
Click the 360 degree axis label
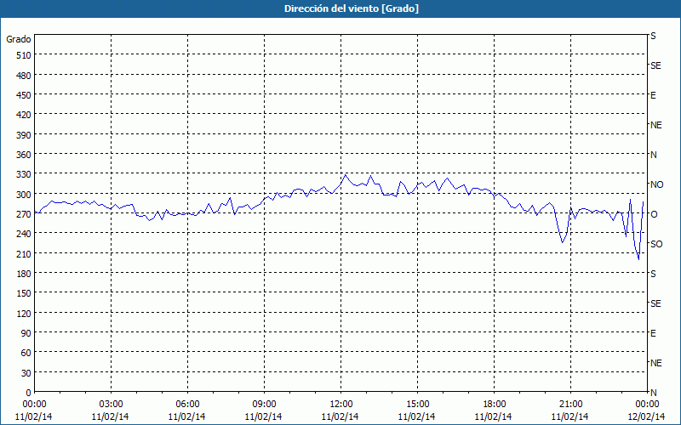[x=25, y=155]
